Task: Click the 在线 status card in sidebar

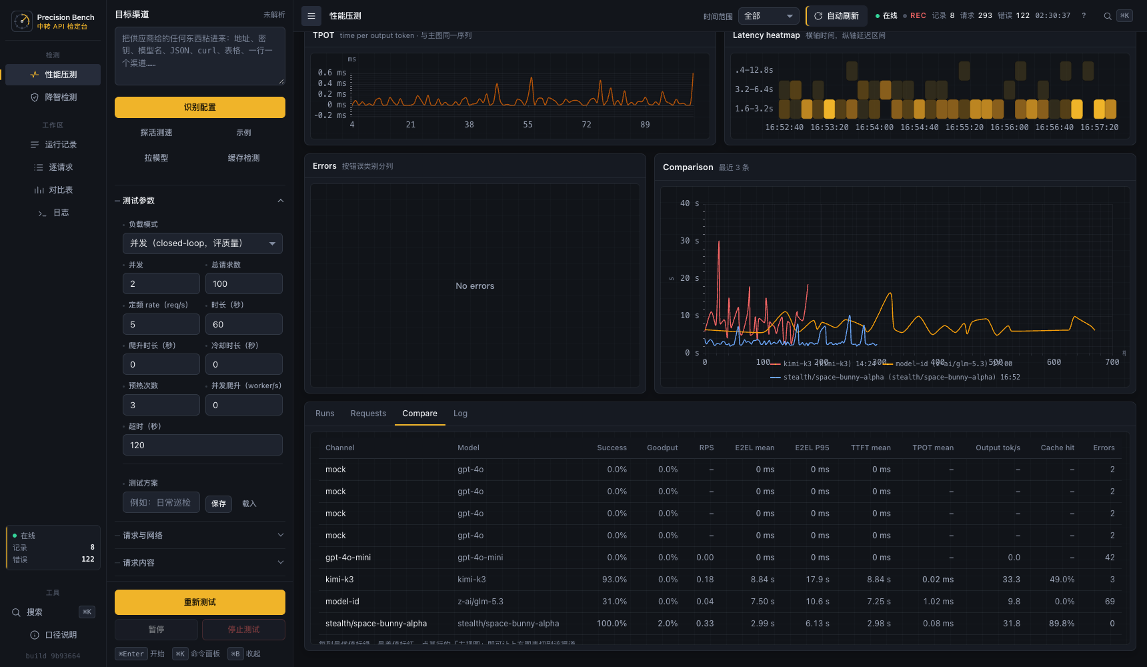Action: point(53,548)
